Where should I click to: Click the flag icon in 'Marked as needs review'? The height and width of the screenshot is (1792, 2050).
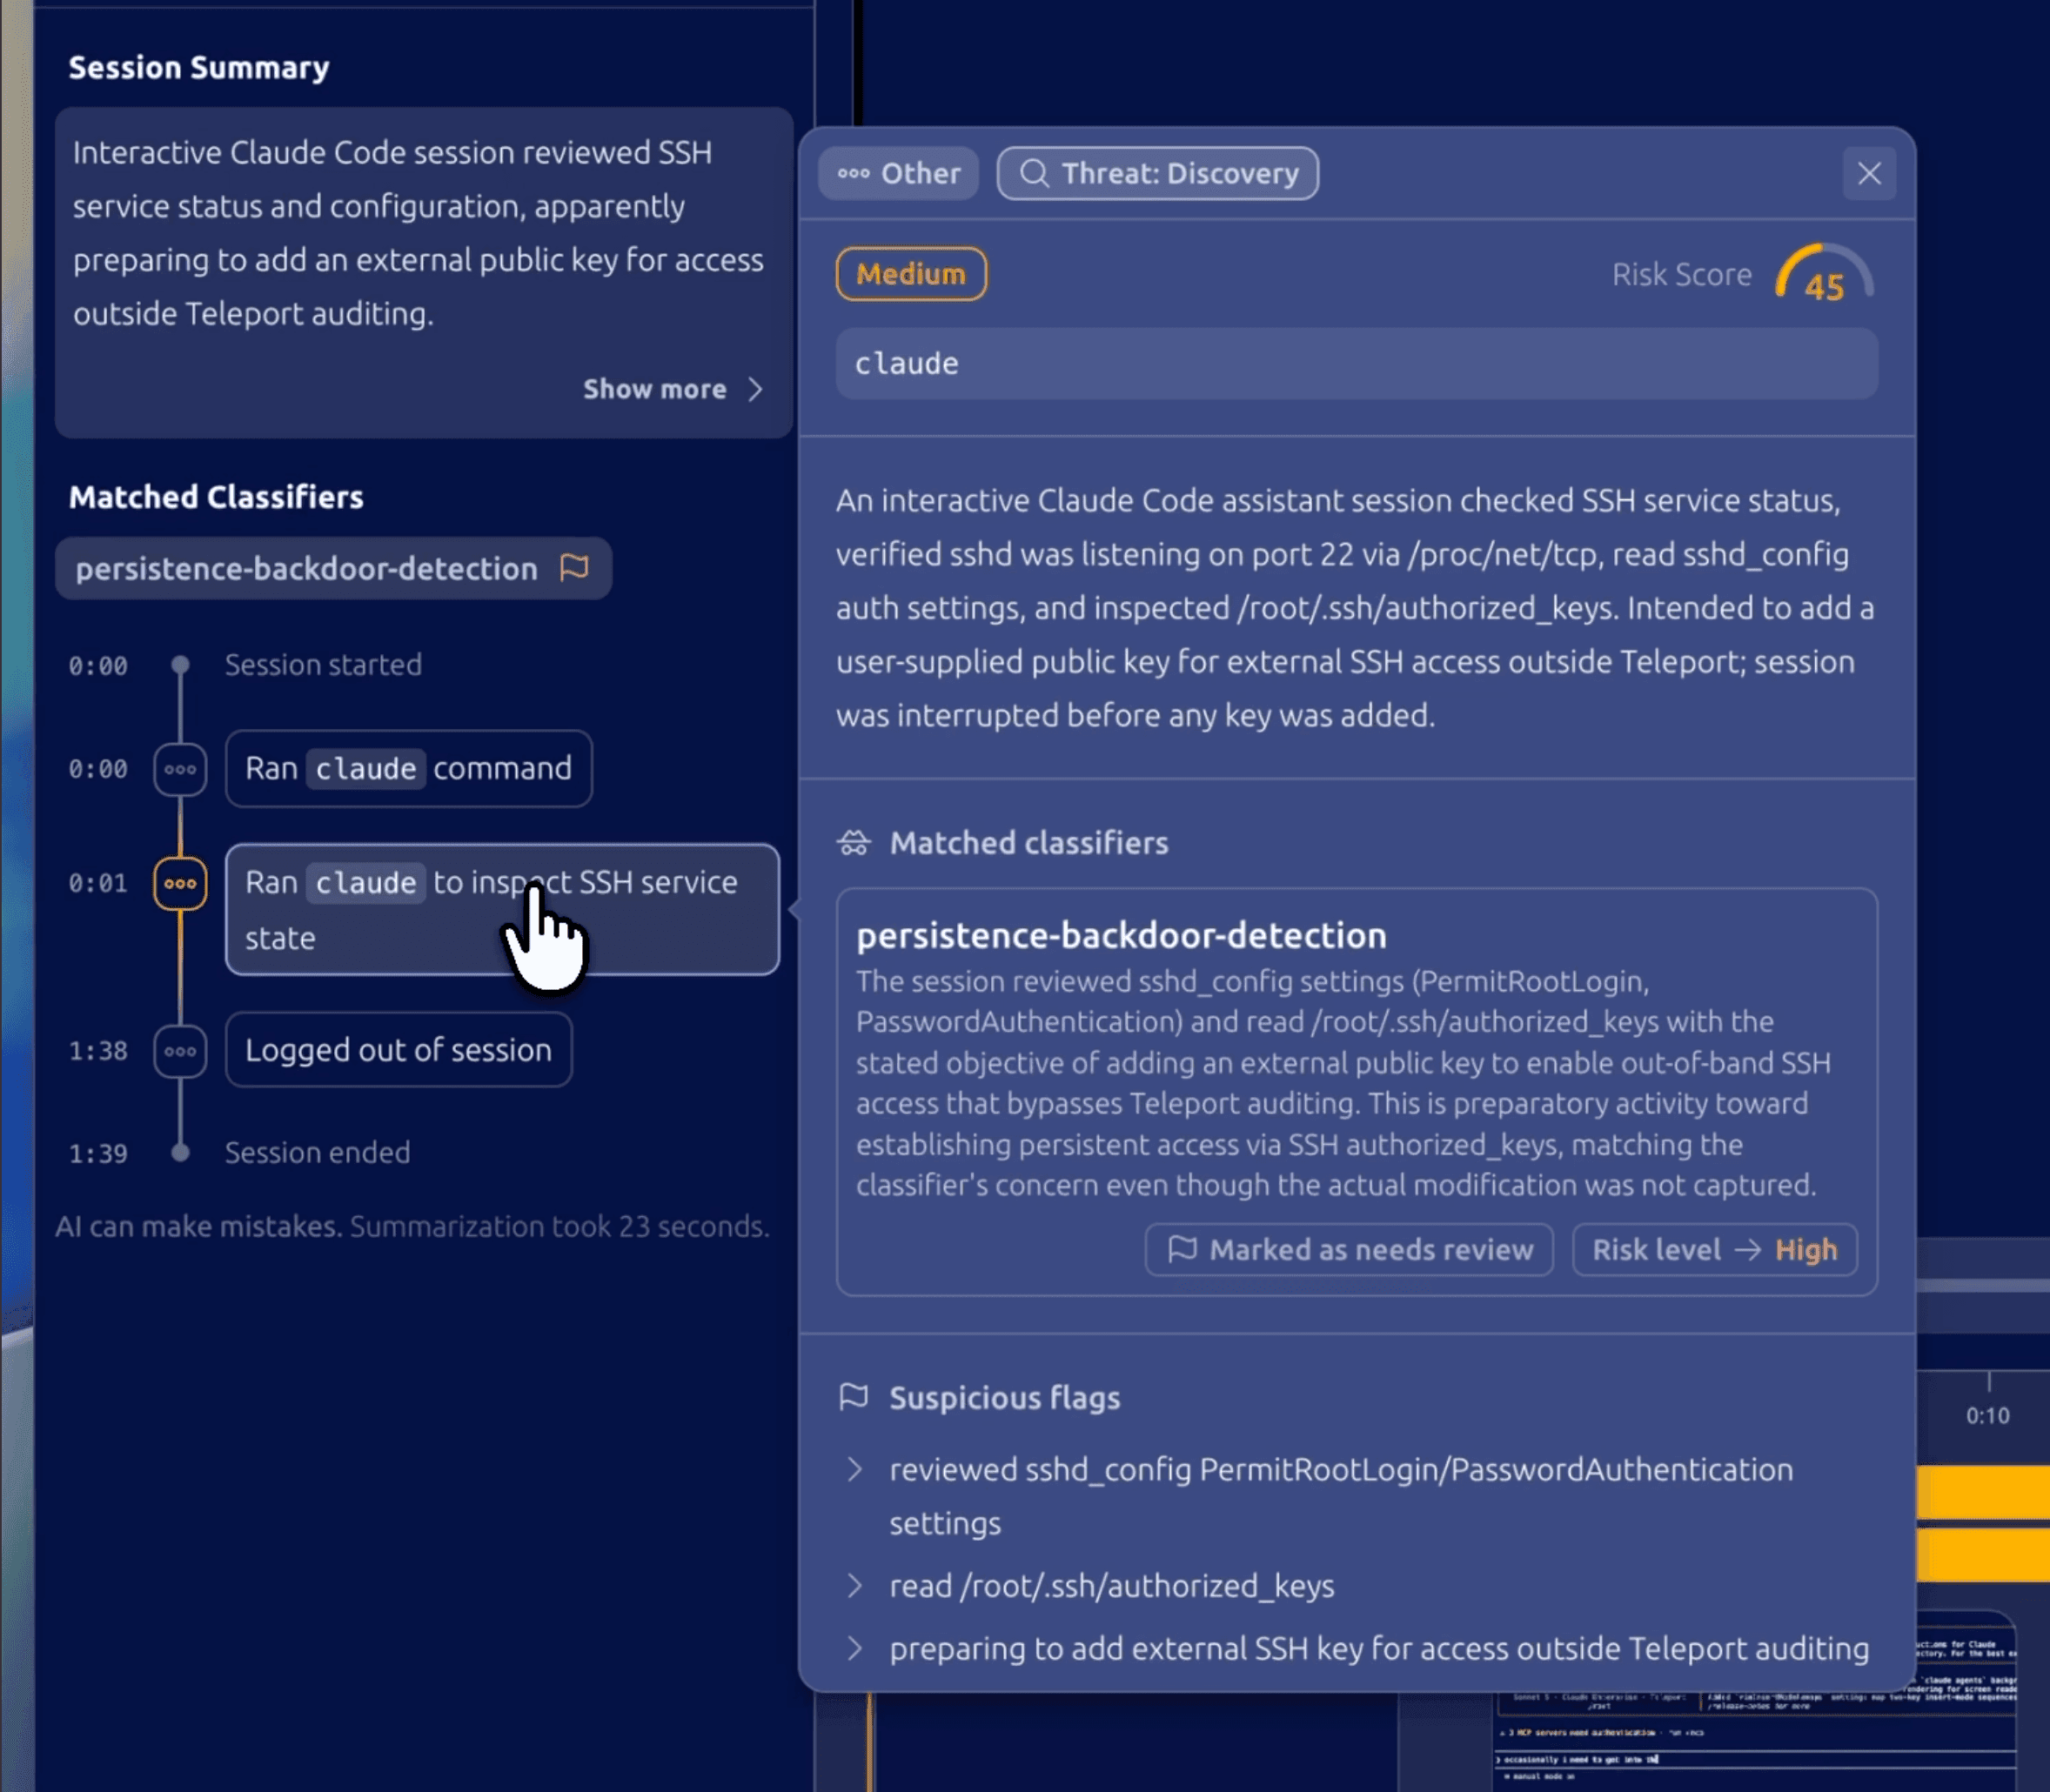[1182, 1249]
